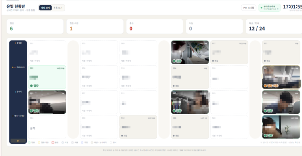
Task: Open the 재실 / 전체 12 / 24 card
Action: (274, 26)
